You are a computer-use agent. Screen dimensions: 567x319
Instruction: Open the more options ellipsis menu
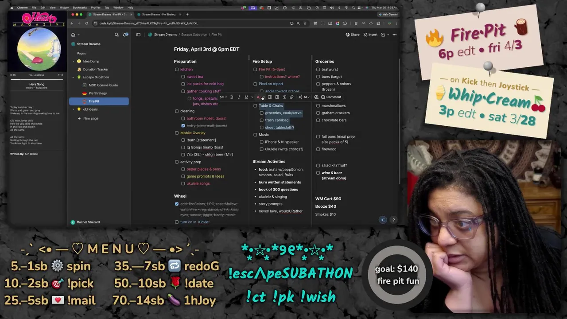tap(394, 35)
